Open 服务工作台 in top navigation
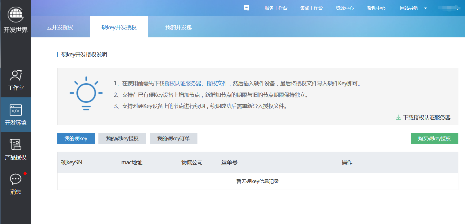 (276, 8)
